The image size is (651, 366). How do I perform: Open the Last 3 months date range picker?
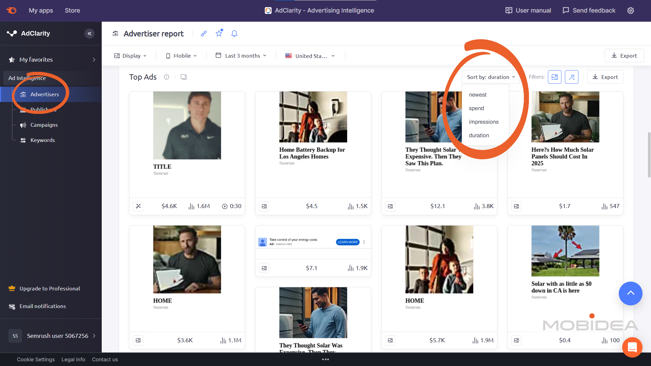240,56
